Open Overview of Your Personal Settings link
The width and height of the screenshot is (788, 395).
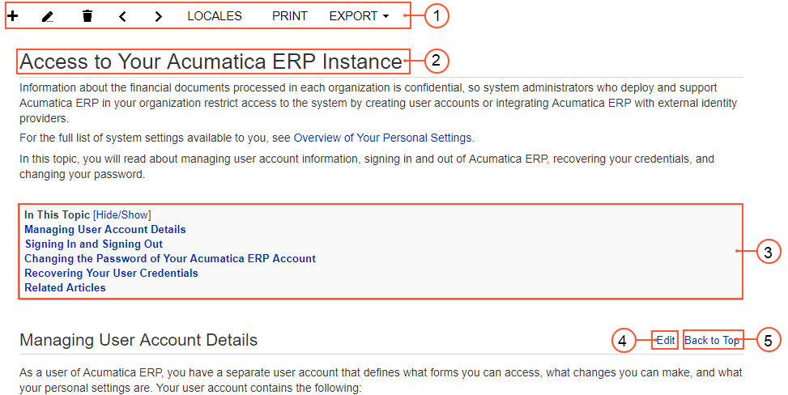click(x=383, y=138)
